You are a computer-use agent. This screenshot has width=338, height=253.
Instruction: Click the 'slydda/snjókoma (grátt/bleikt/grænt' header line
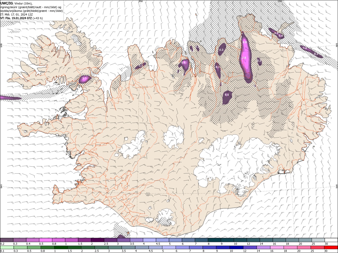pos(31,11)
